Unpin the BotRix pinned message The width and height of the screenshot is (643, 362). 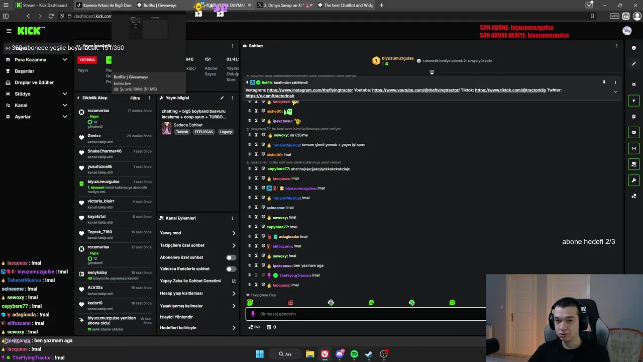[604, 82]
